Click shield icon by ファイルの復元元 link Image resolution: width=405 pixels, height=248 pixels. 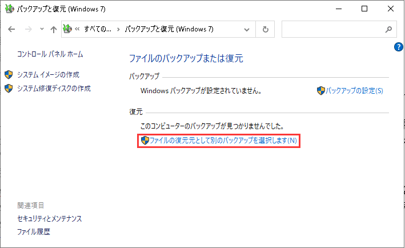145,141
